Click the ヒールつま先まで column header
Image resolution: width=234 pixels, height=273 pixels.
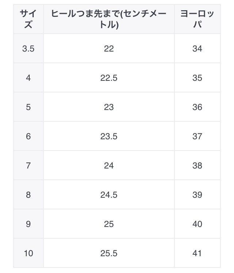click(x=109, y=19)
